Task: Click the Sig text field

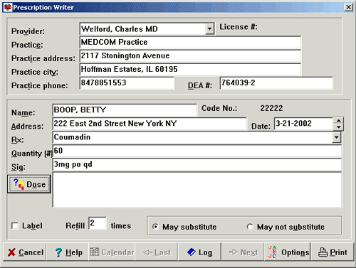Action: point(197,165)
